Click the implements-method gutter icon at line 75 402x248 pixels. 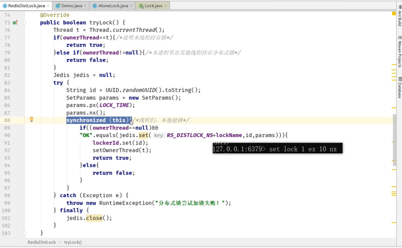(x=15, y=22)
